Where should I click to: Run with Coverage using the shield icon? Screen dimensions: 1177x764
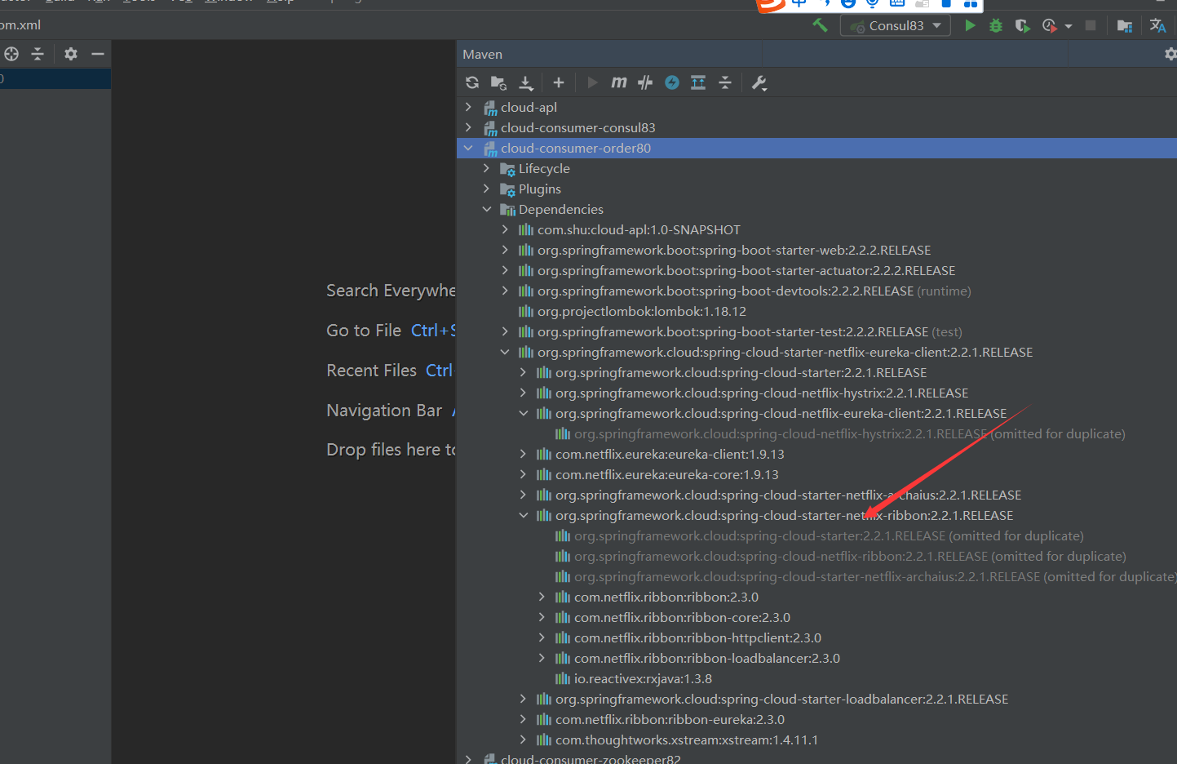[1022, 25]
